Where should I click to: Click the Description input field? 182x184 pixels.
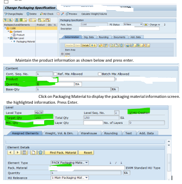tap(119, 29)
